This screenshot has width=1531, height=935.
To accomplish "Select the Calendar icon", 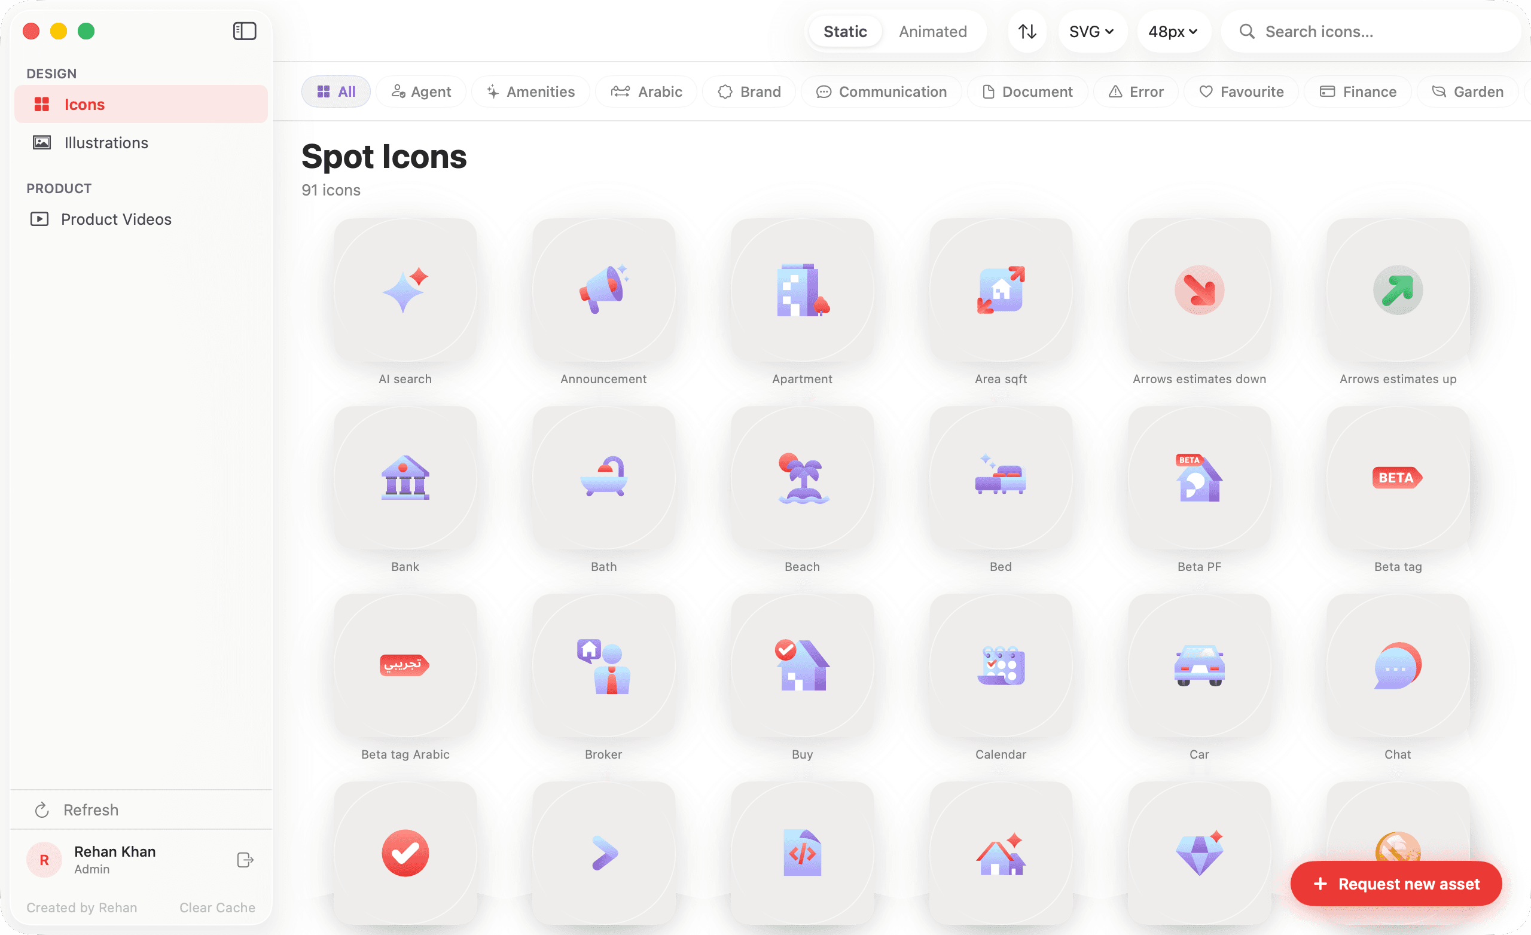I will pos(1001,665).
